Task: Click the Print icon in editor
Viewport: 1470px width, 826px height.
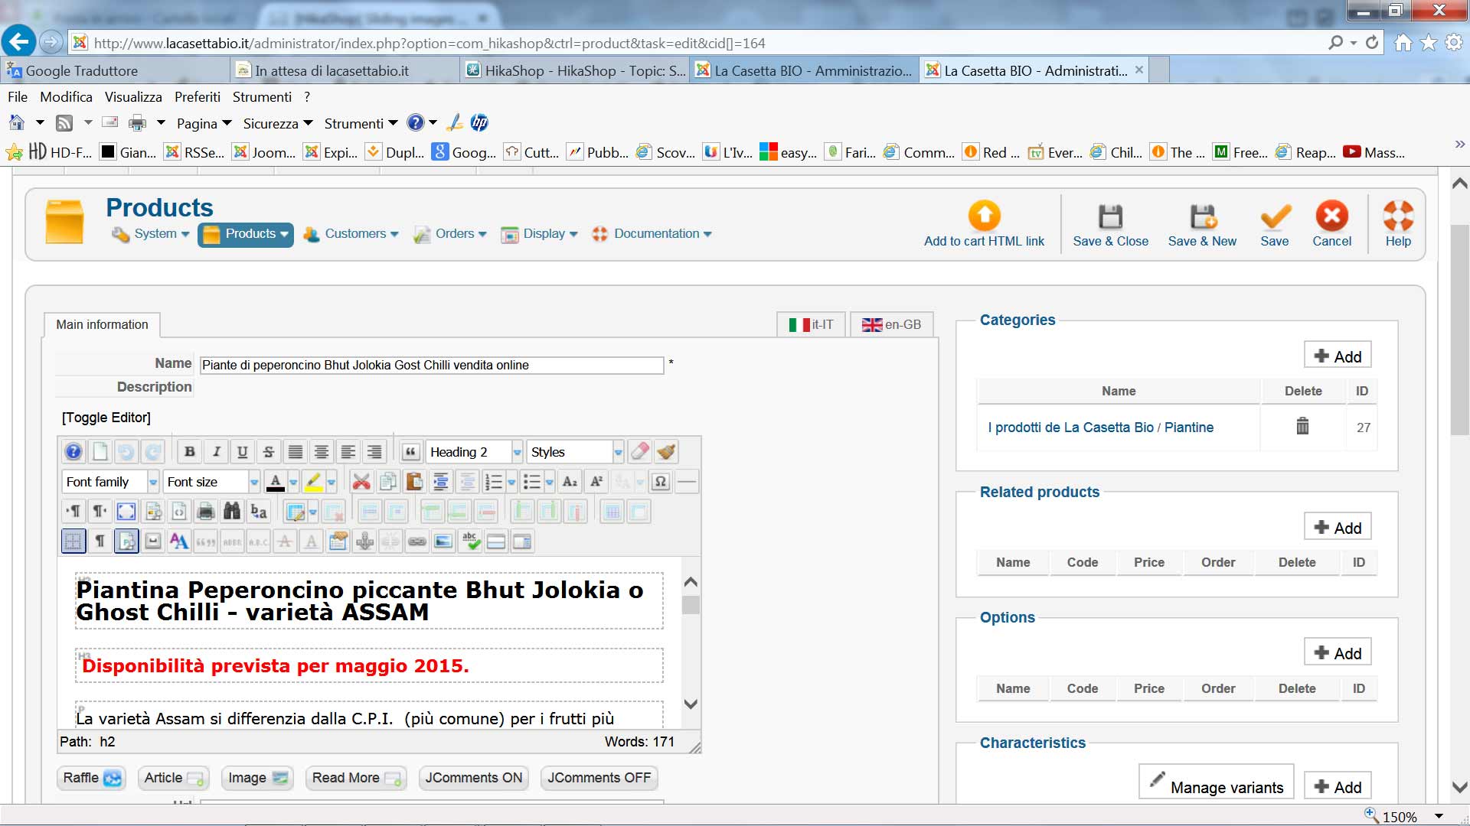Action: 205,511
